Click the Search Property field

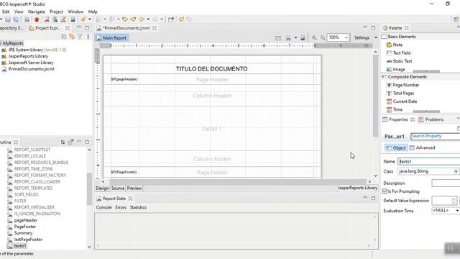[x=436, y=136]
